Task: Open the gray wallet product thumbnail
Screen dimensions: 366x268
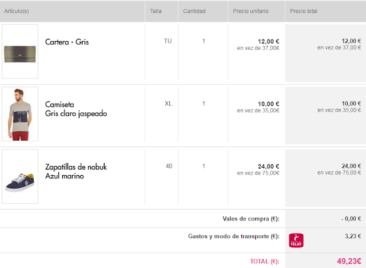Action: click(20, 51)
